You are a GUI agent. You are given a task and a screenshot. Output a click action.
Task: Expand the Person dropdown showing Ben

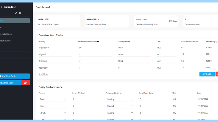(53, 106)
